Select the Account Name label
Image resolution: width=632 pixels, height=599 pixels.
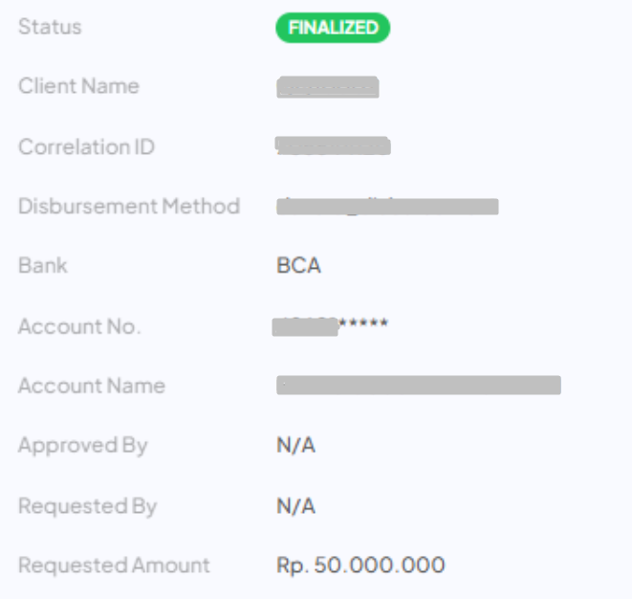(92, 386)
